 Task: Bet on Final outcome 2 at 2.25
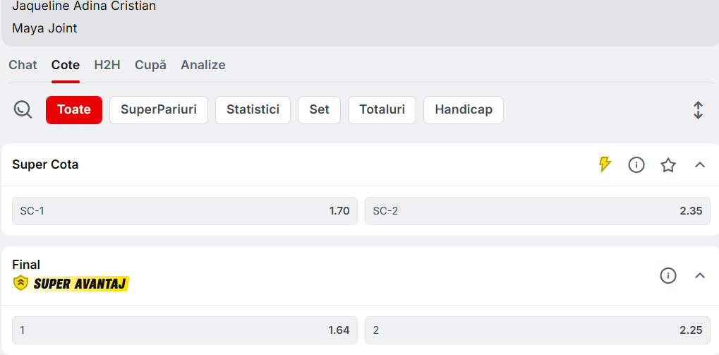(538, 330)
